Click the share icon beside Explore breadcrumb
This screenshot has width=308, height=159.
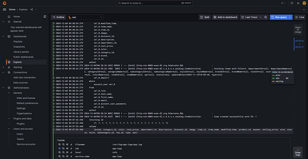click(32, 10)
